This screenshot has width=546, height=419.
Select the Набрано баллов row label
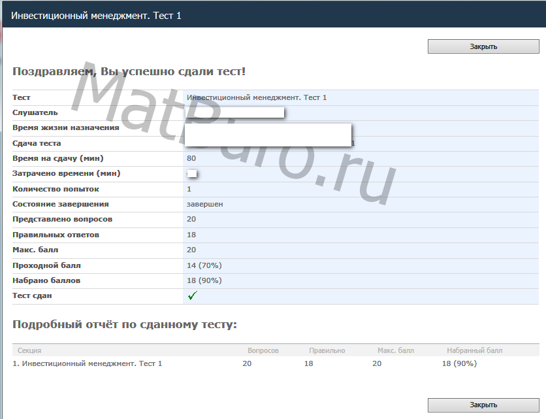pos(46,280)
